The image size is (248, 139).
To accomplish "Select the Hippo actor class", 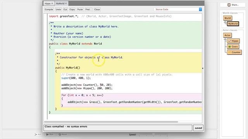I will point(233,41).
